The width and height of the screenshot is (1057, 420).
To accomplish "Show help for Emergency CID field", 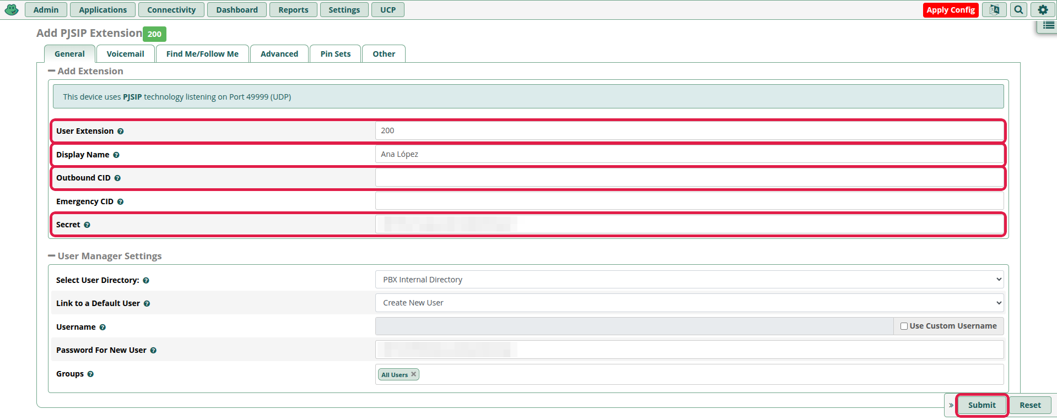I will 120,202.
